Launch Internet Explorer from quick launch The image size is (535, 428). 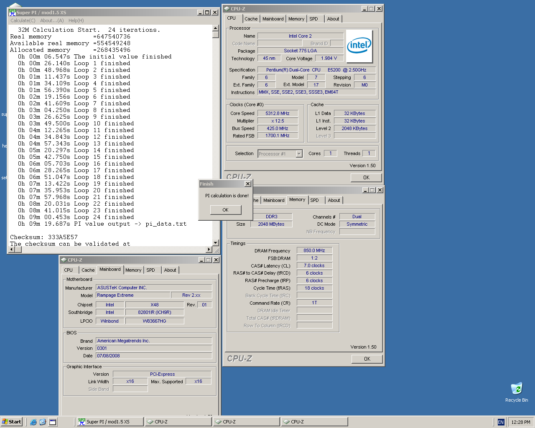tap(33, 422)
